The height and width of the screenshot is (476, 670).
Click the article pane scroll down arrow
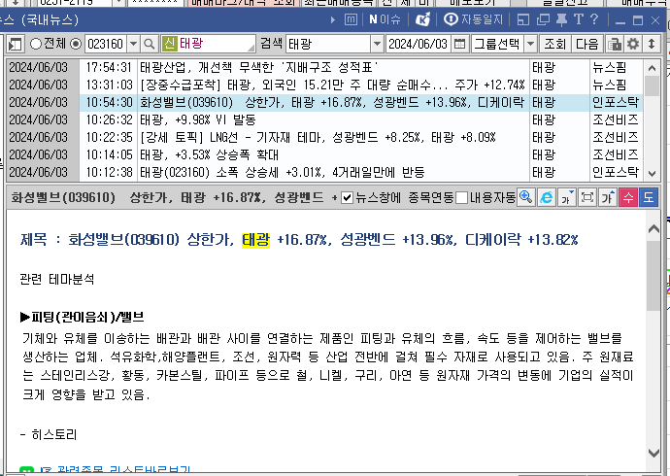653,453
